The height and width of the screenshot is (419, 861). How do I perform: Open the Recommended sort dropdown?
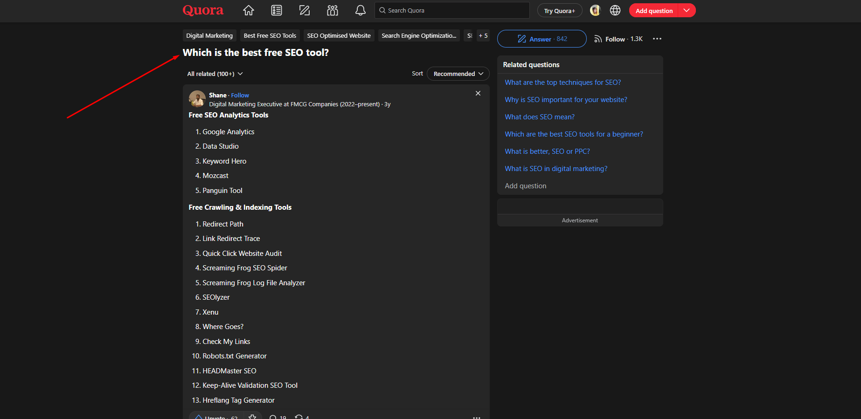pos(458,74)
